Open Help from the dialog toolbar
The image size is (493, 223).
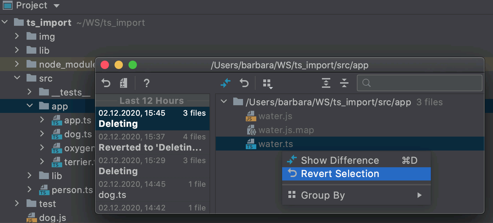146,83
